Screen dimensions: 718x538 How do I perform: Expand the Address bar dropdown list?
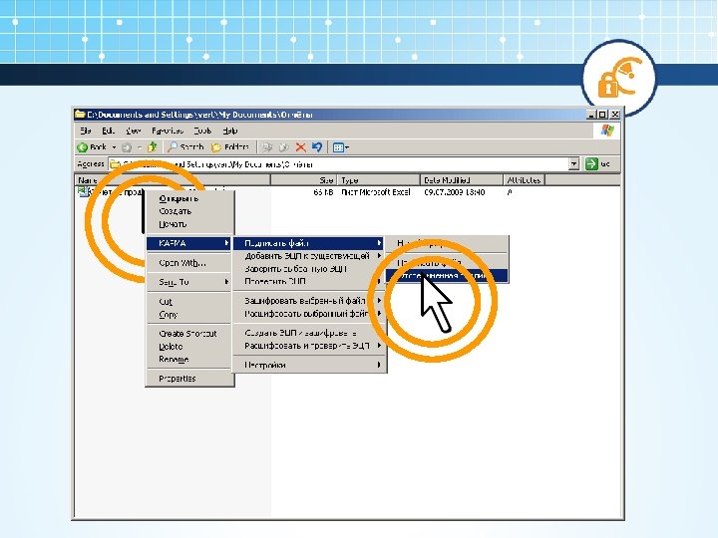573,163
